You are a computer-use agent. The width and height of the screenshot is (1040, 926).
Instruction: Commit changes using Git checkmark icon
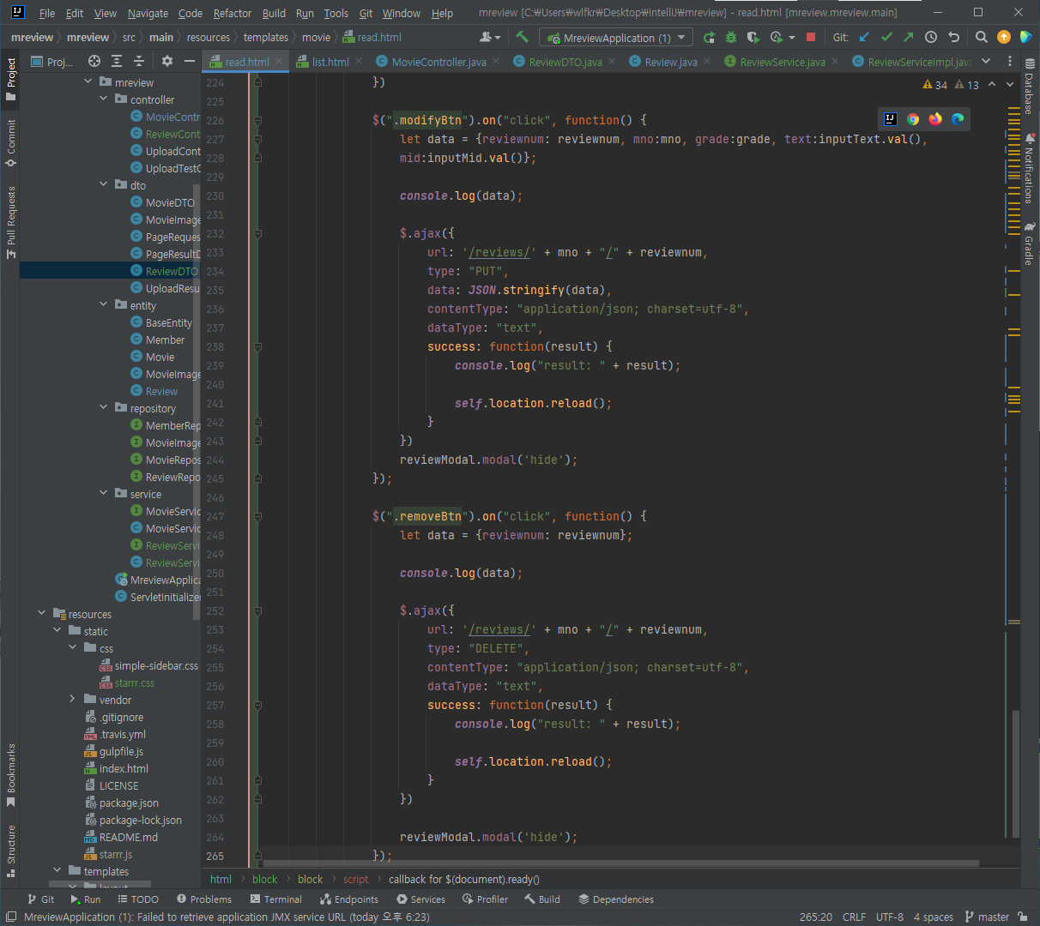[886, 37]
